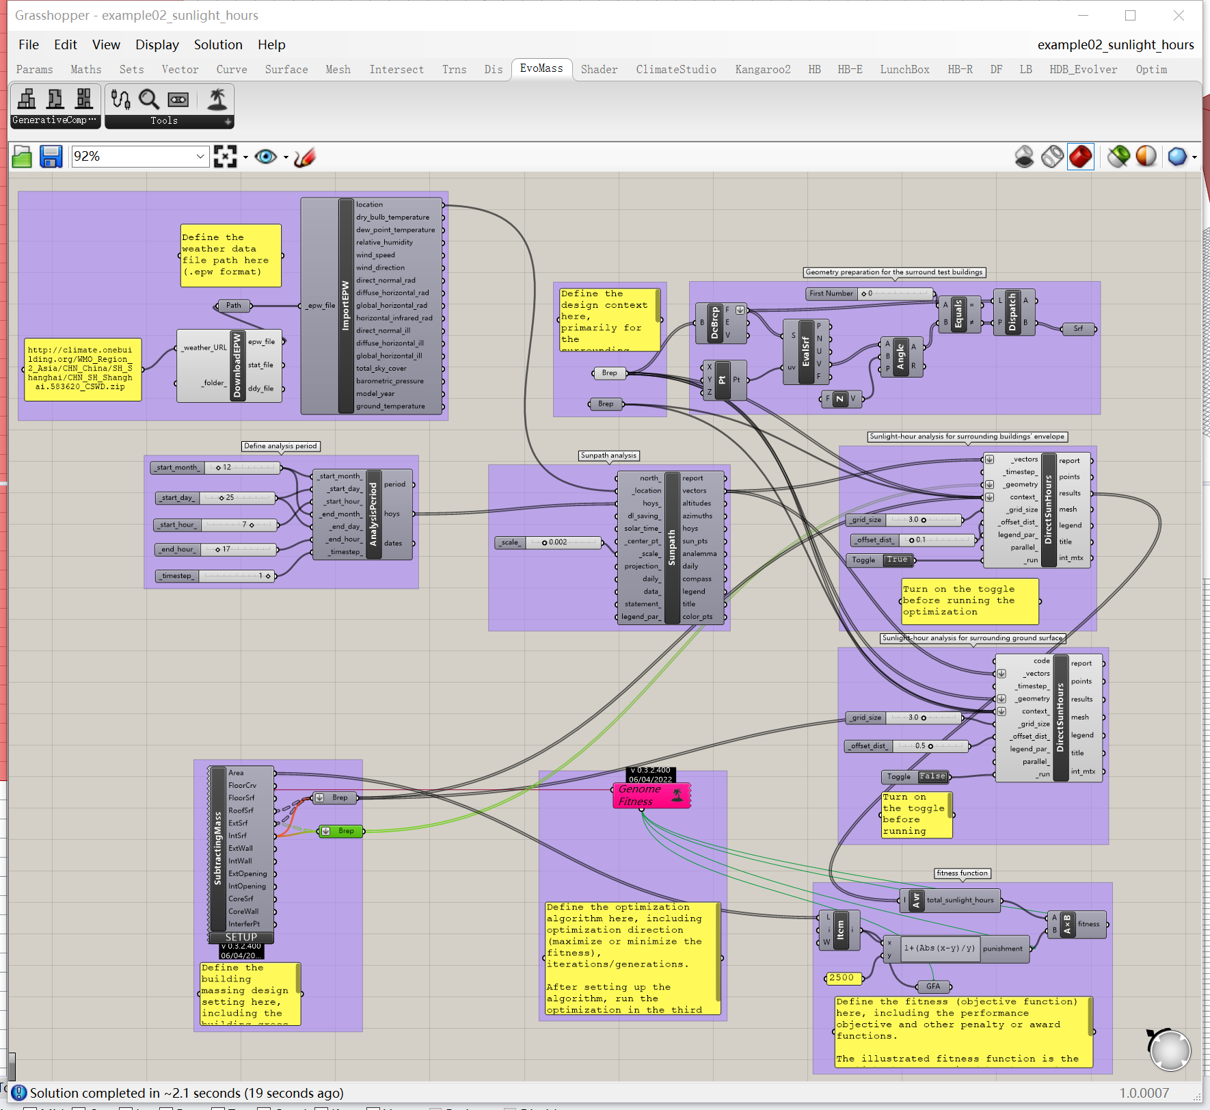Select wireframe preview cylinder icon
This screenshot has width=1210, height=1110.
1052,157
